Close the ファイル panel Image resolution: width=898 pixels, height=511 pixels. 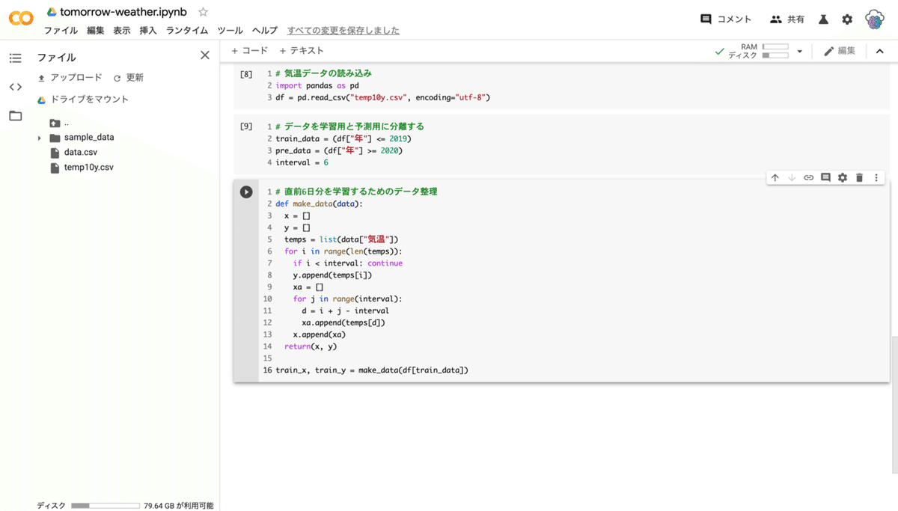tap(205, 55)
